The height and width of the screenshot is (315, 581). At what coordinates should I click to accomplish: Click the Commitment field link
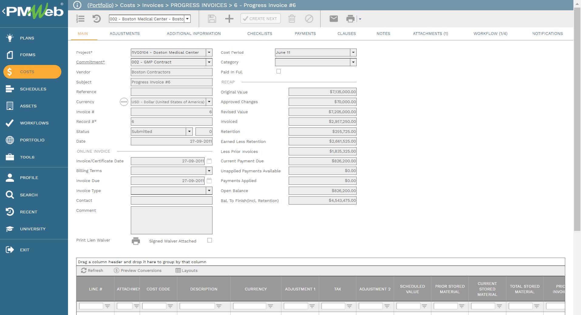click(x=90, y=62)
